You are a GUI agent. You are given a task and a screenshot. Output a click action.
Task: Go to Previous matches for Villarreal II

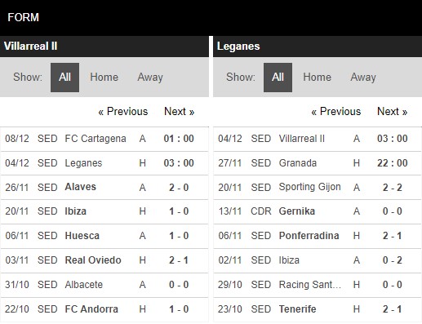point(123,112)
